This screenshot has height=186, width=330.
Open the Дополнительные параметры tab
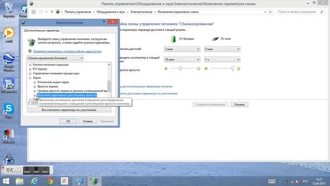tap(42, 30)
